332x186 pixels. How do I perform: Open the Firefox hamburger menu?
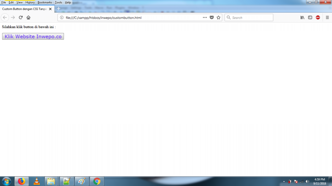coord(327,17)
